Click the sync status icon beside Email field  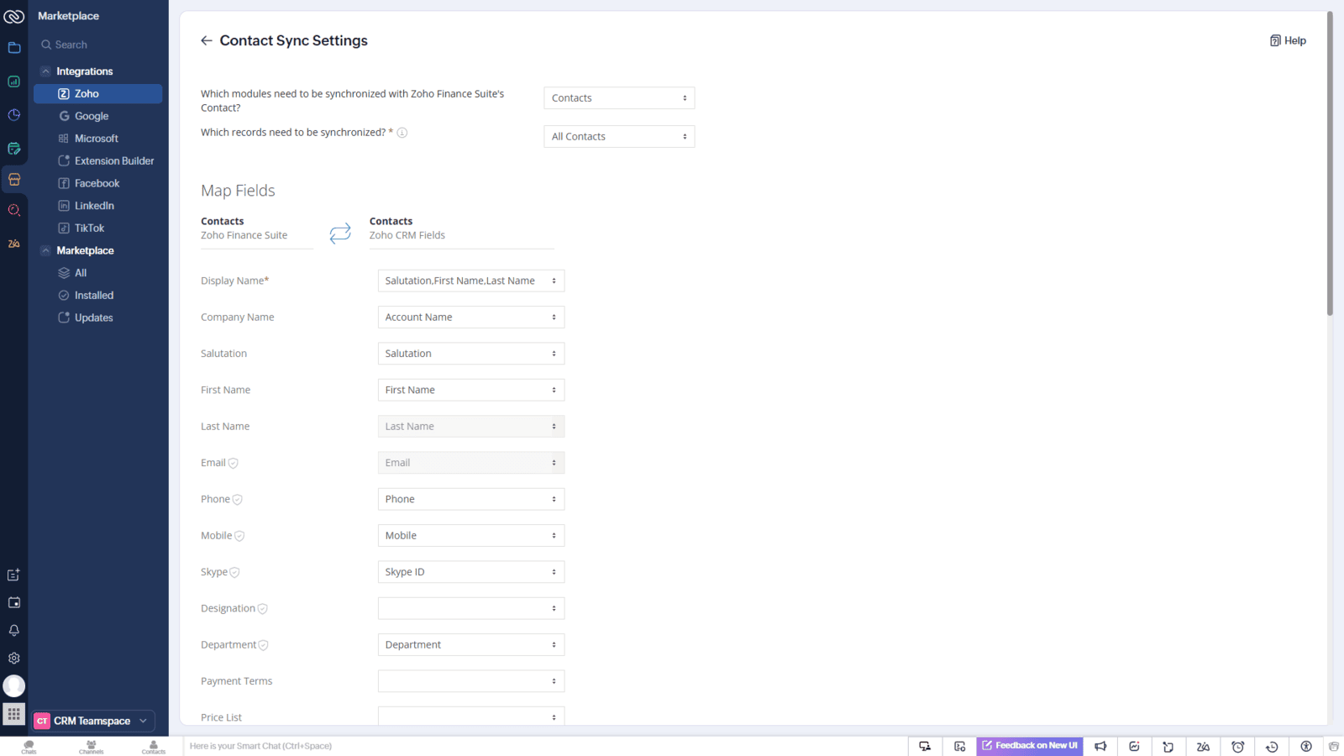click(232, 462)
